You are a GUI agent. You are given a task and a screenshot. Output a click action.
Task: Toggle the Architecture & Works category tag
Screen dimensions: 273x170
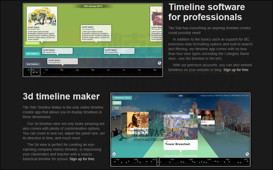[122, 98]
